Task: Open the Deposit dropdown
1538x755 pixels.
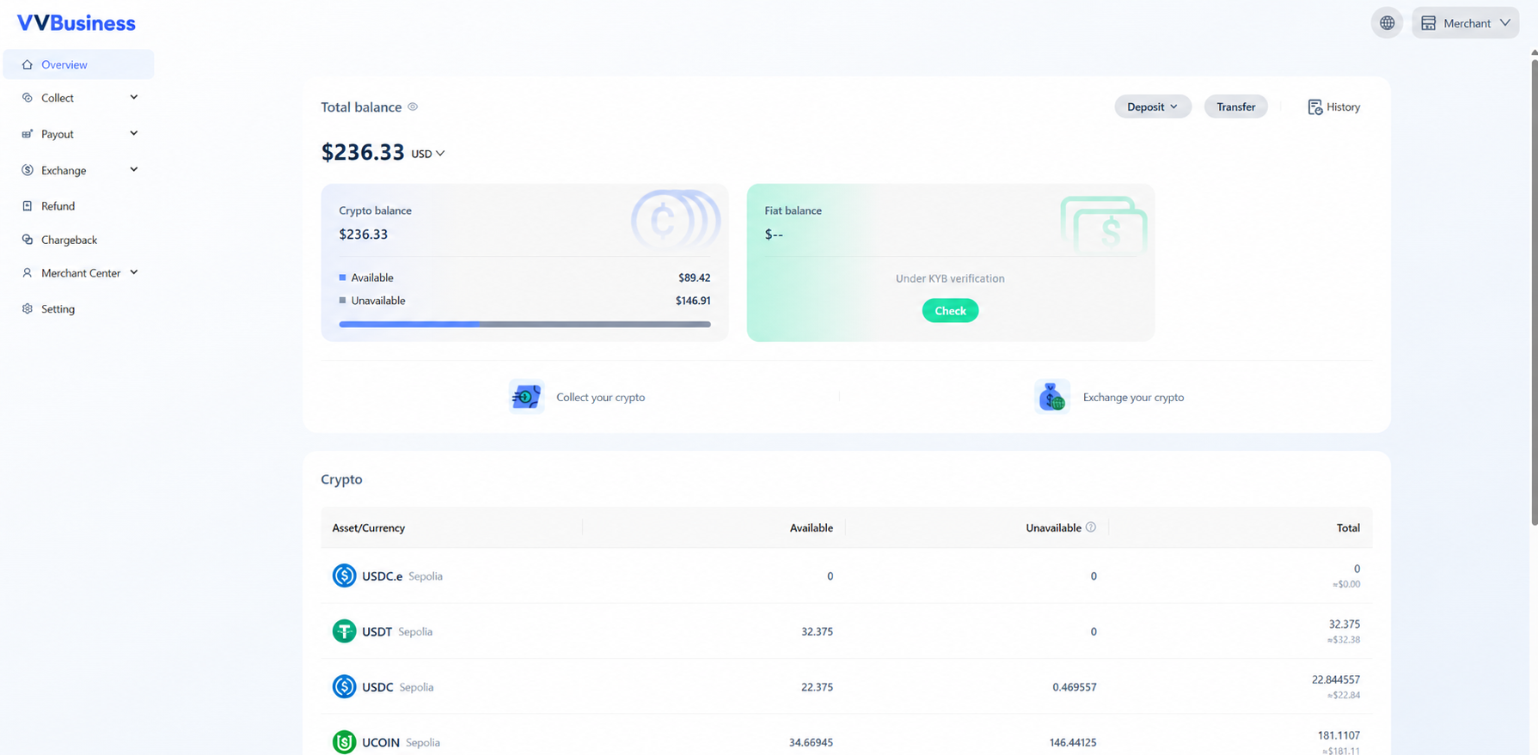Action: click(x=1153, y=107)
